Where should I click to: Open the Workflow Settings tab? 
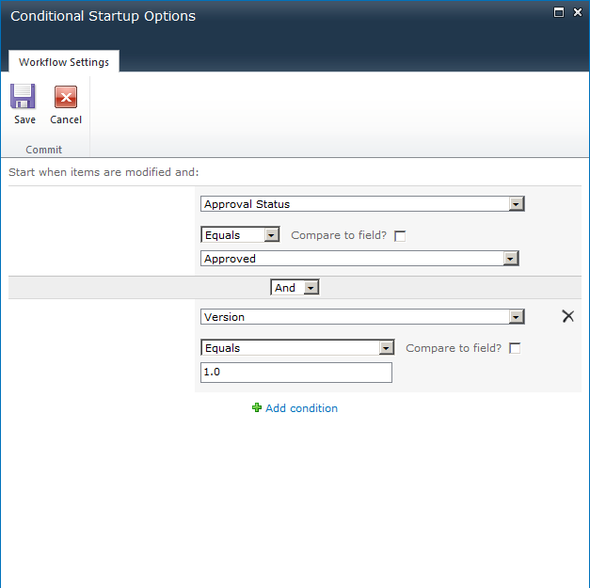pos(64,62)
